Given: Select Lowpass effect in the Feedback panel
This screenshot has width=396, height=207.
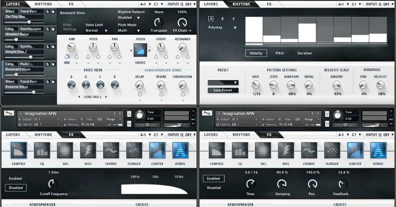Looking at the screenshot, I should click(216, 150).
